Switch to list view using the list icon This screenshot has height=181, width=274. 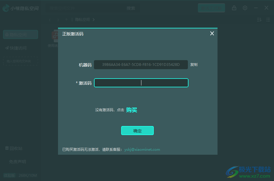tap(268, 19)
